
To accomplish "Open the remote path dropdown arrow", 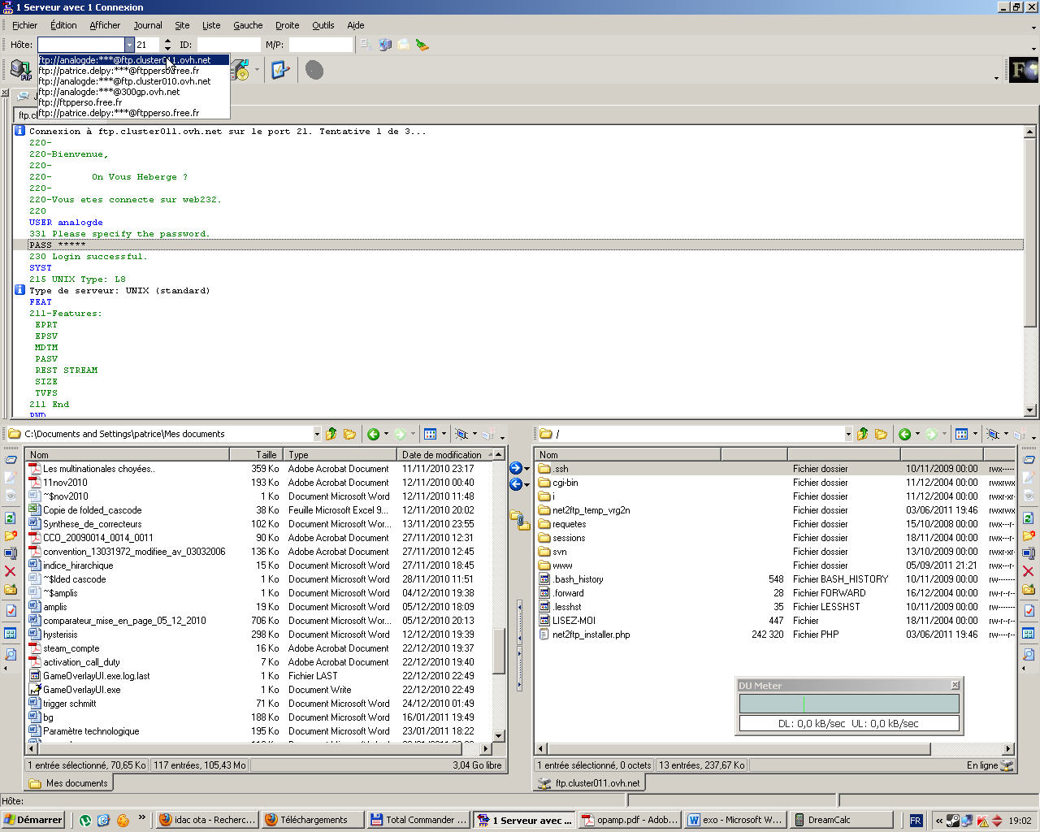I will click(848, 434).
